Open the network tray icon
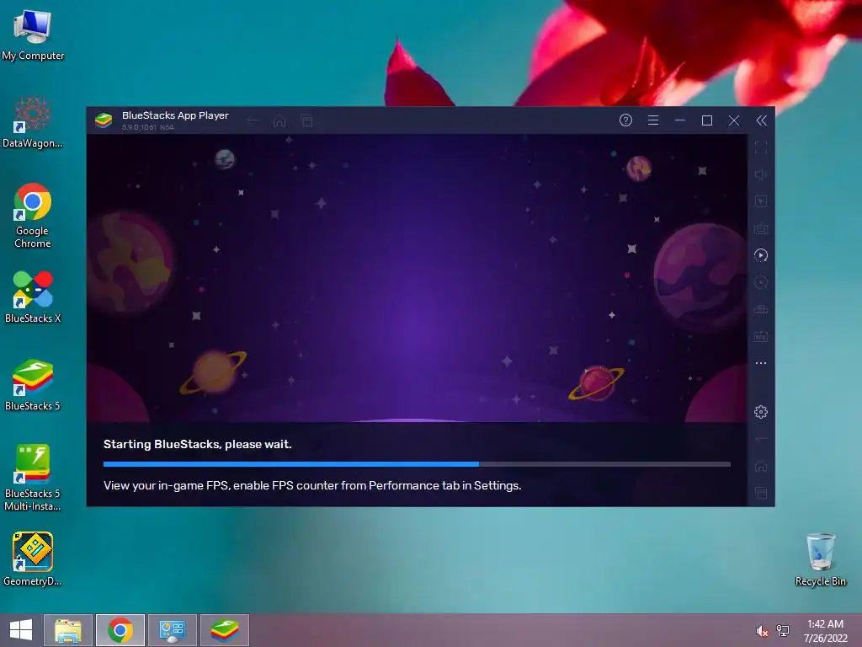 tap(783, 631)
